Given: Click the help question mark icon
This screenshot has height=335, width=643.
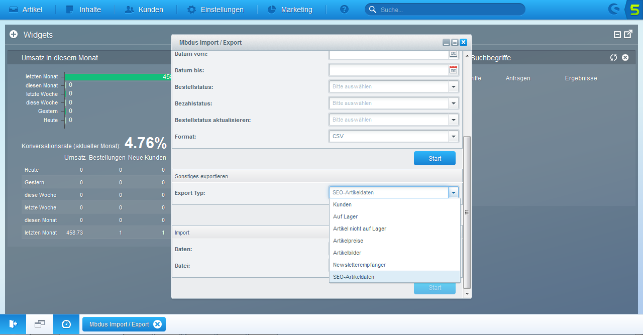Looking at the screenshot, I should pos(344,10).
